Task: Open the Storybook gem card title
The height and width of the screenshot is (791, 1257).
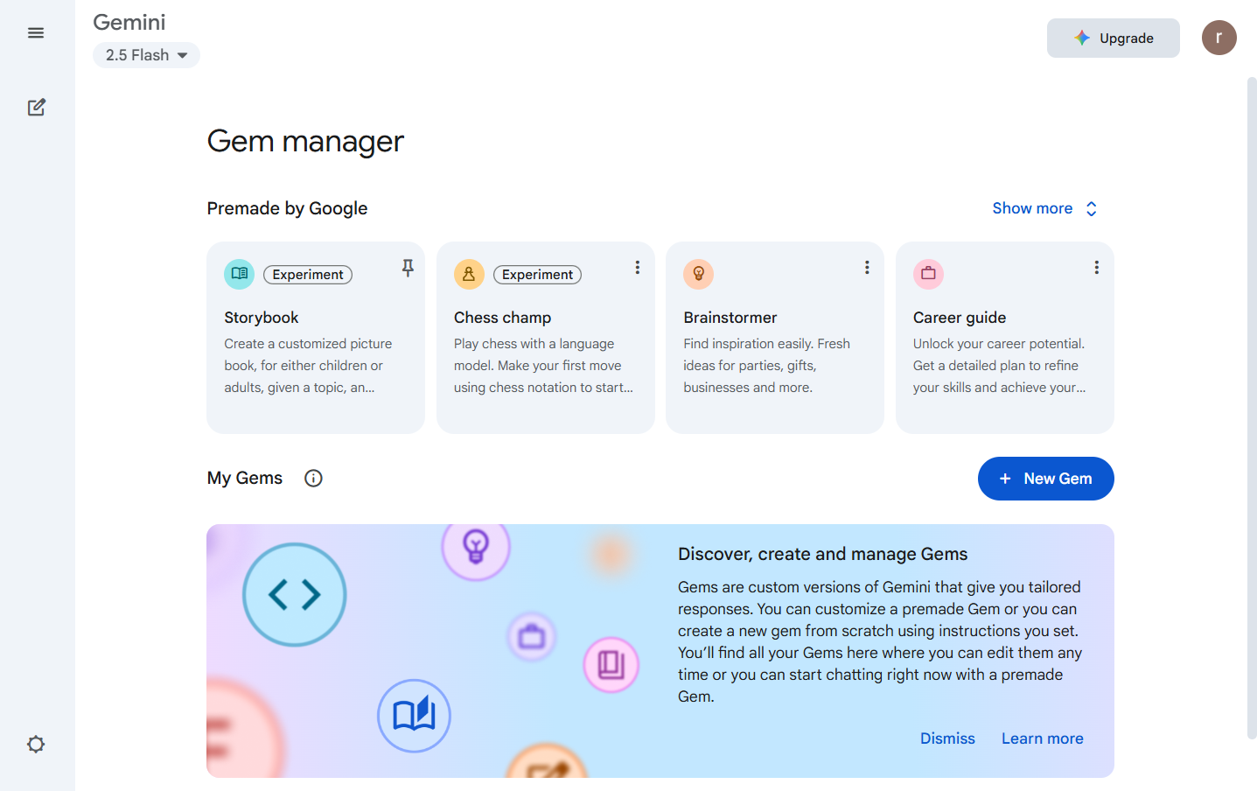Action: [x=262, y=318]
